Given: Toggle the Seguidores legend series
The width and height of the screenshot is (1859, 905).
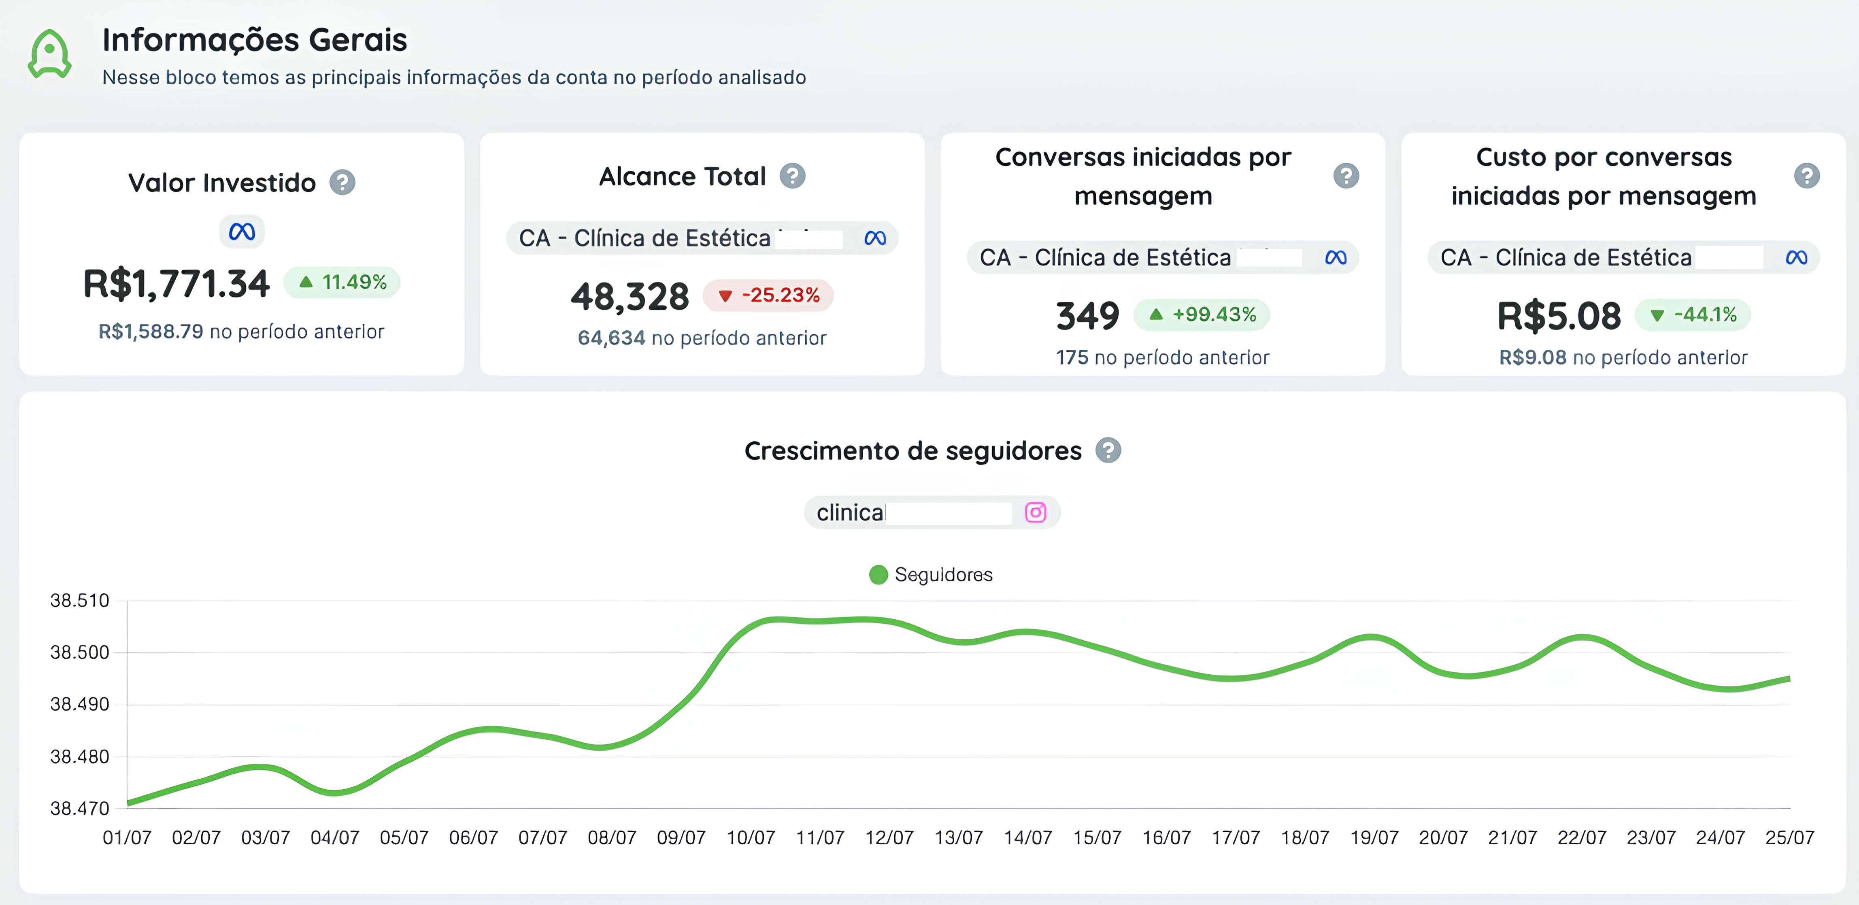Looking at the screenshot, I should [930, 574].
